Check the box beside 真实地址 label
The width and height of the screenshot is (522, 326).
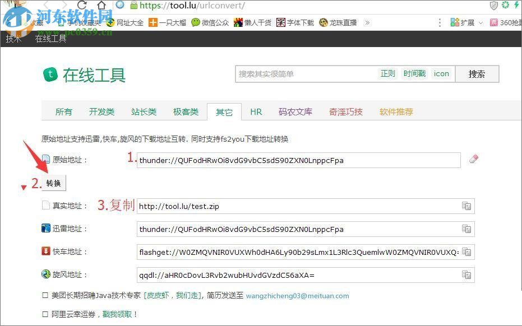tap(45, 205)
